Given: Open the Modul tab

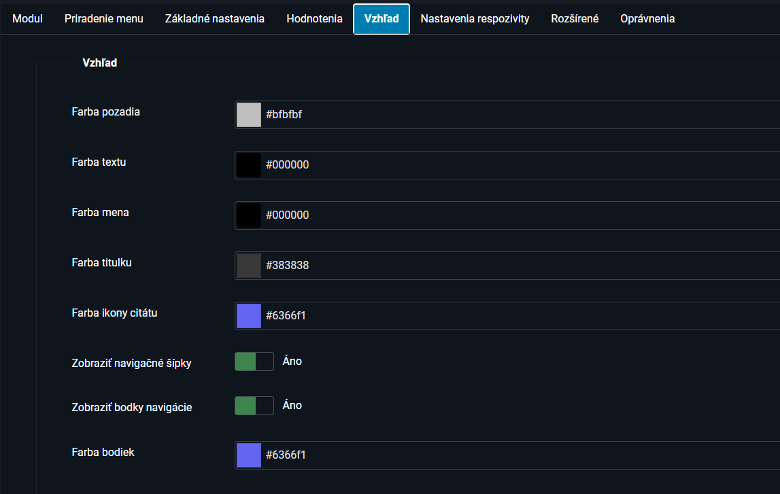Looking at the screenshot, I should 28,19.
